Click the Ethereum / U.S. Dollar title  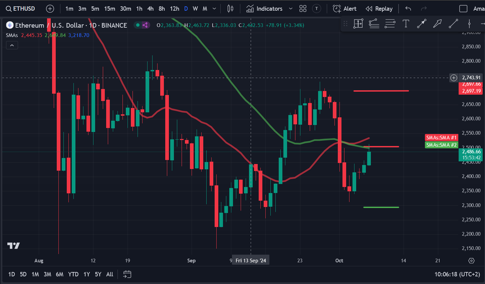point(49,25)
